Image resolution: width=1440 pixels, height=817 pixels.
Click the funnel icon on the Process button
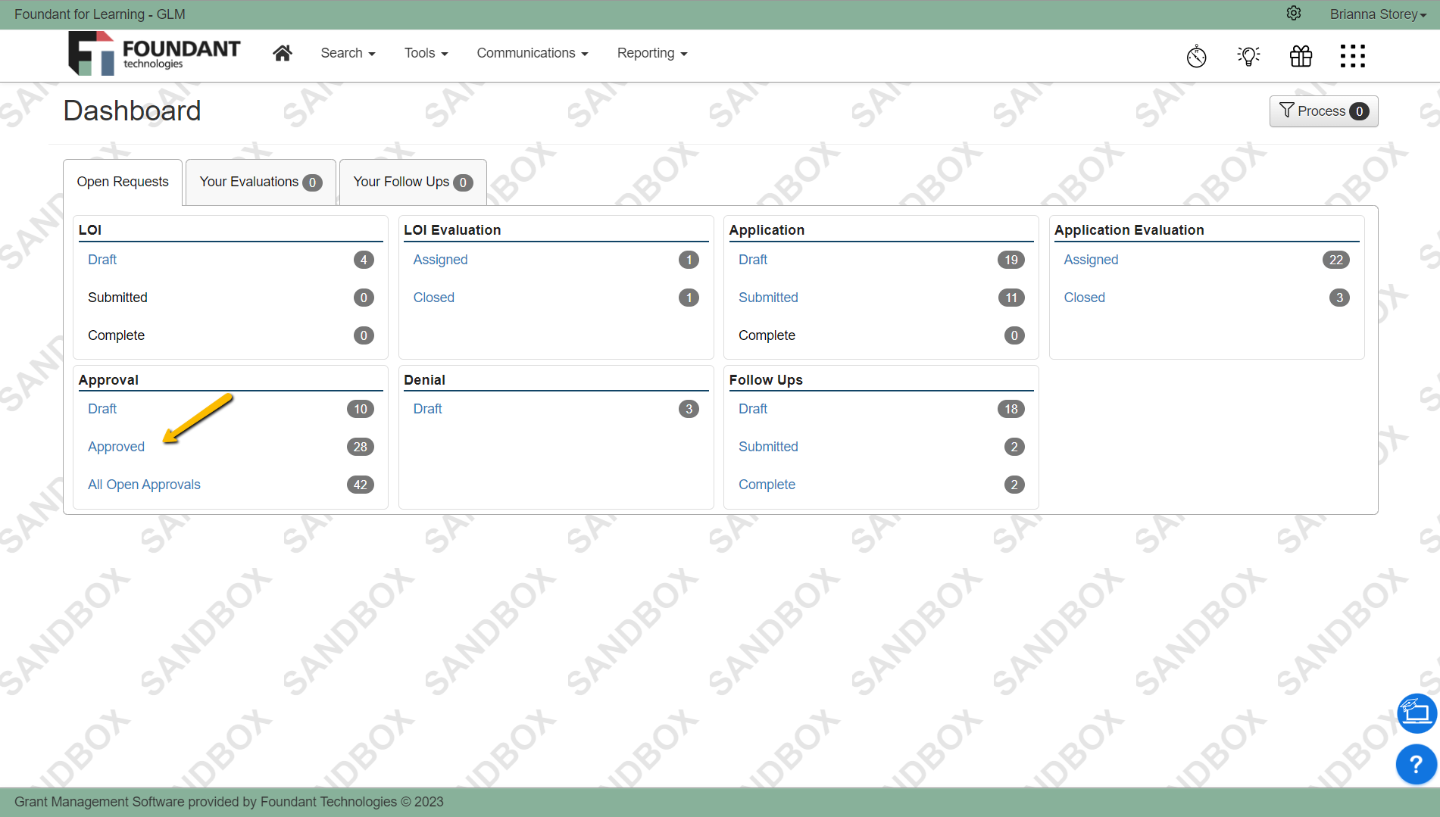click(1286, 111)
